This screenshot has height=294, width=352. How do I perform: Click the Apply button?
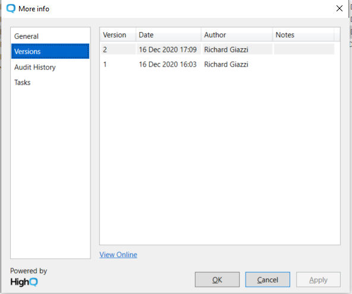(318, 280)
